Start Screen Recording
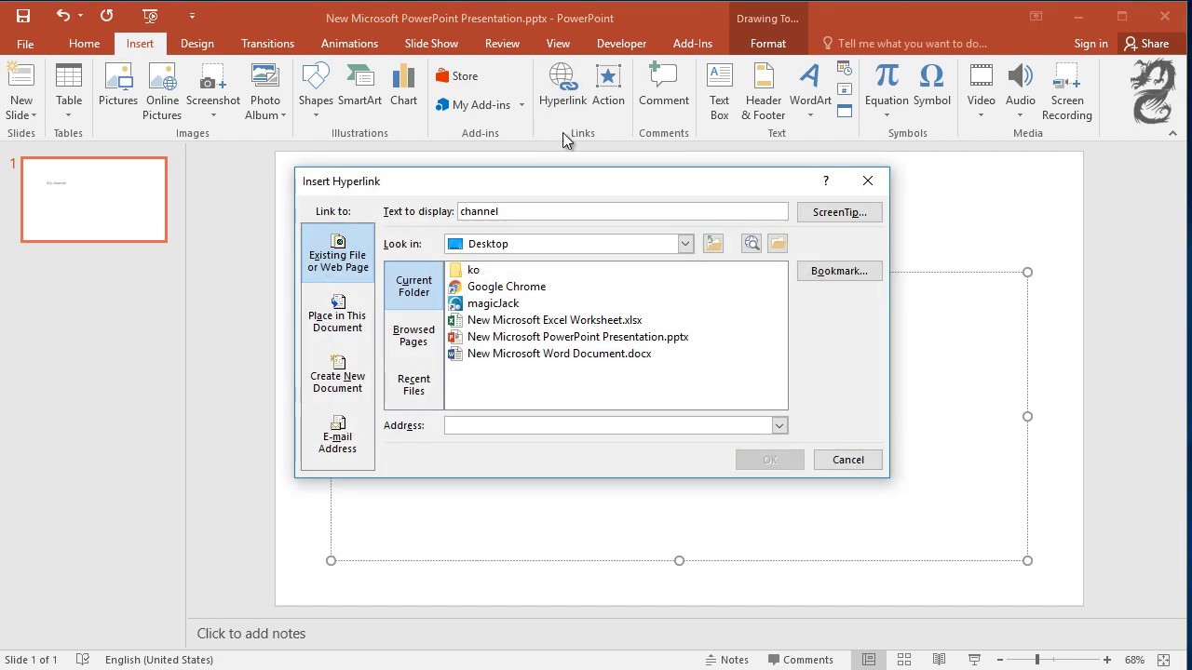This screenshot has width=1192, height=670. pos(1067,92)
